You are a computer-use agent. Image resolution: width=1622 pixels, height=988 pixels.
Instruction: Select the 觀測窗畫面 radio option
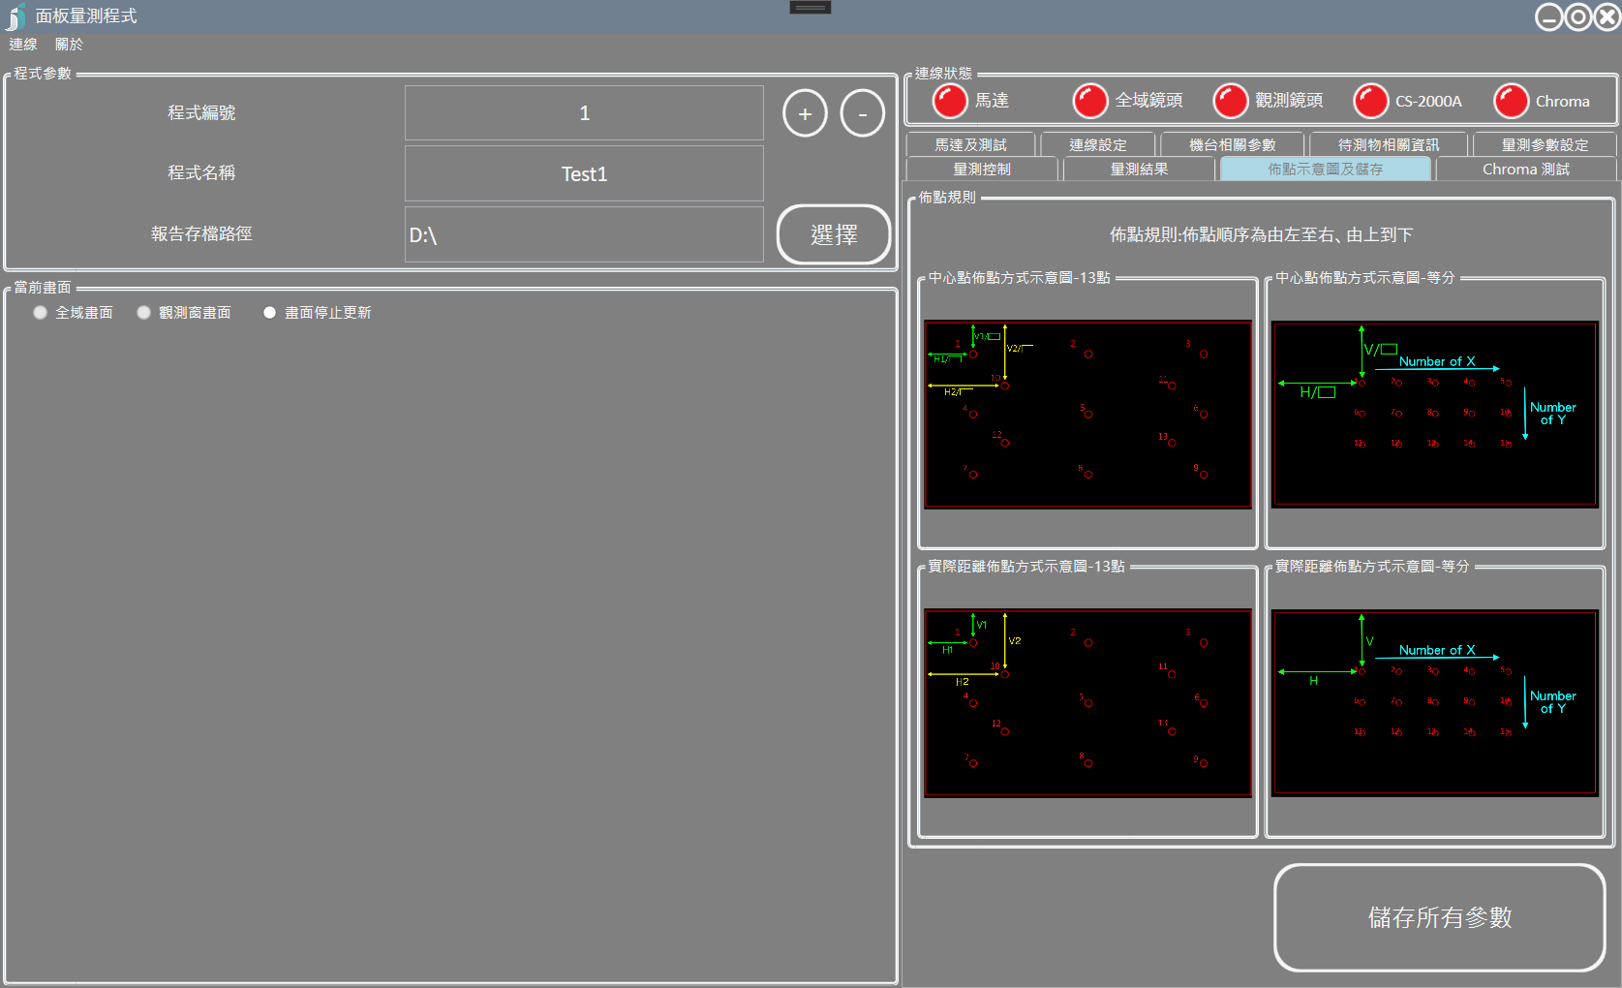pos(144,313)
